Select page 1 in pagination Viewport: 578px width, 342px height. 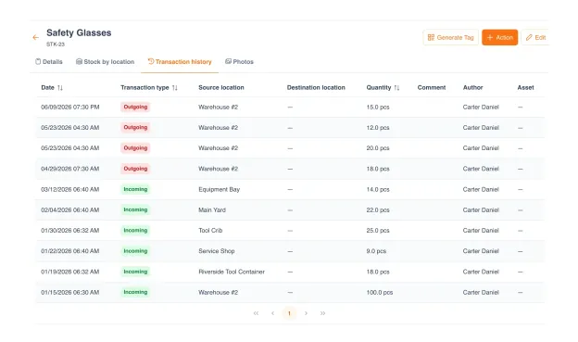(289, 313)
